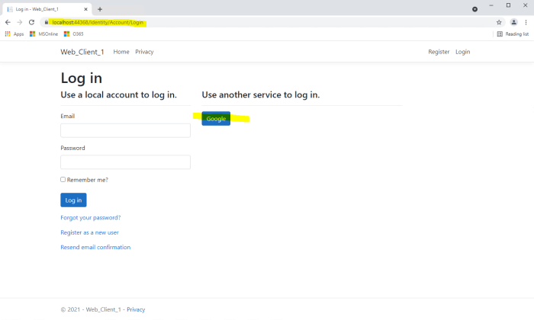
Task: Click the Email field label
Action: 67,116
